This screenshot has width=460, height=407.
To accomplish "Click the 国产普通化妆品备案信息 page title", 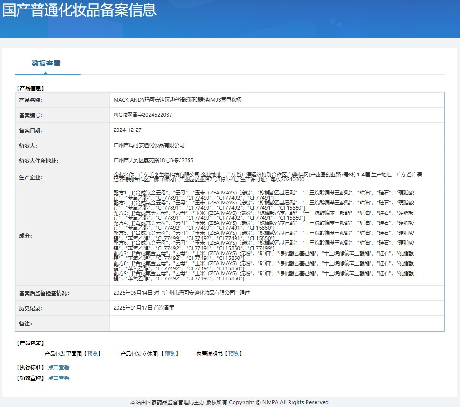I will click(x=79, y=9).
